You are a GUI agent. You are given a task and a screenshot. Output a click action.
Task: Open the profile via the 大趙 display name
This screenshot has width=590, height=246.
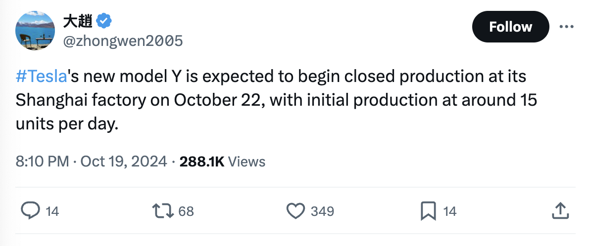coord(78,21)
